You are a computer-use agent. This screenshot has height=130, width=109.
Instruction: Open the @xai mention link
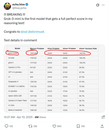[x=24, y=32]
